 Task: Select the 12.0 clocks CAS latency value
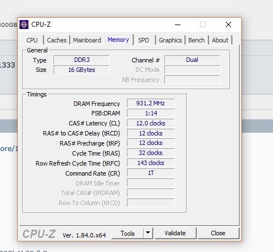click(150, 123)
